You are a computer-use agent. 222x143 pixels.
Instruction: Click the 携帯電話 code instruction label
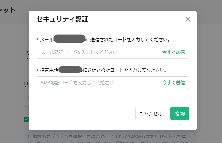[x=103, y=70]
